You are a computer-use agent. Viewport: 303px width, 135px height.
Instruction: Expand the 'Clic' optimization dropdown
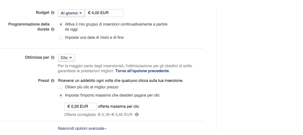pyautogui.click(x=66, y=58)
